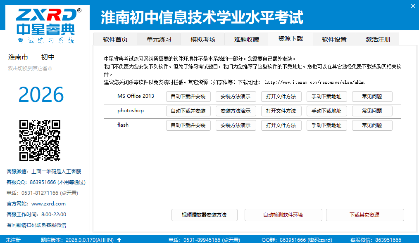The image size is (419, 243).
Task: Go to the 激活注册 tab
Action: pos(378,38)
